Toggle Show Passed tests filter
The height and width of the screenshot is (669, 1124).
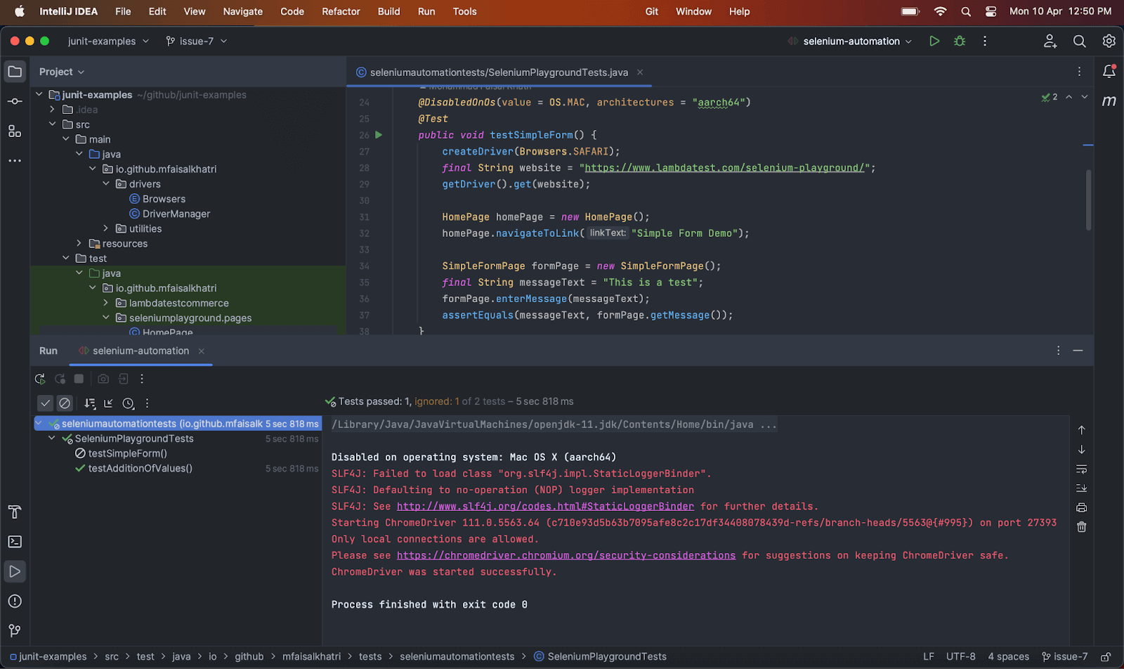[x=45, y=403]
